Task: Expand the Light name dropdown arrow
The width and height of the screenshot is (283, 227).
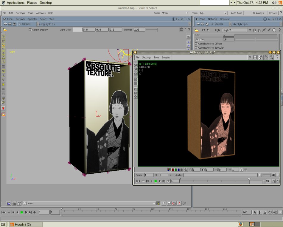Action: 250,30
